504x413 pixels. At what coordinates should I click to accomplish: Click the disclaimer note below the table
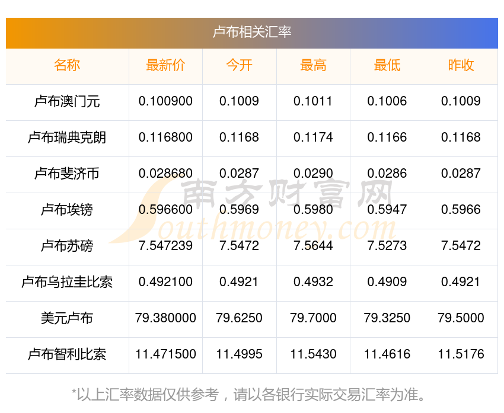pyautogui.click(x=252, y=393)
